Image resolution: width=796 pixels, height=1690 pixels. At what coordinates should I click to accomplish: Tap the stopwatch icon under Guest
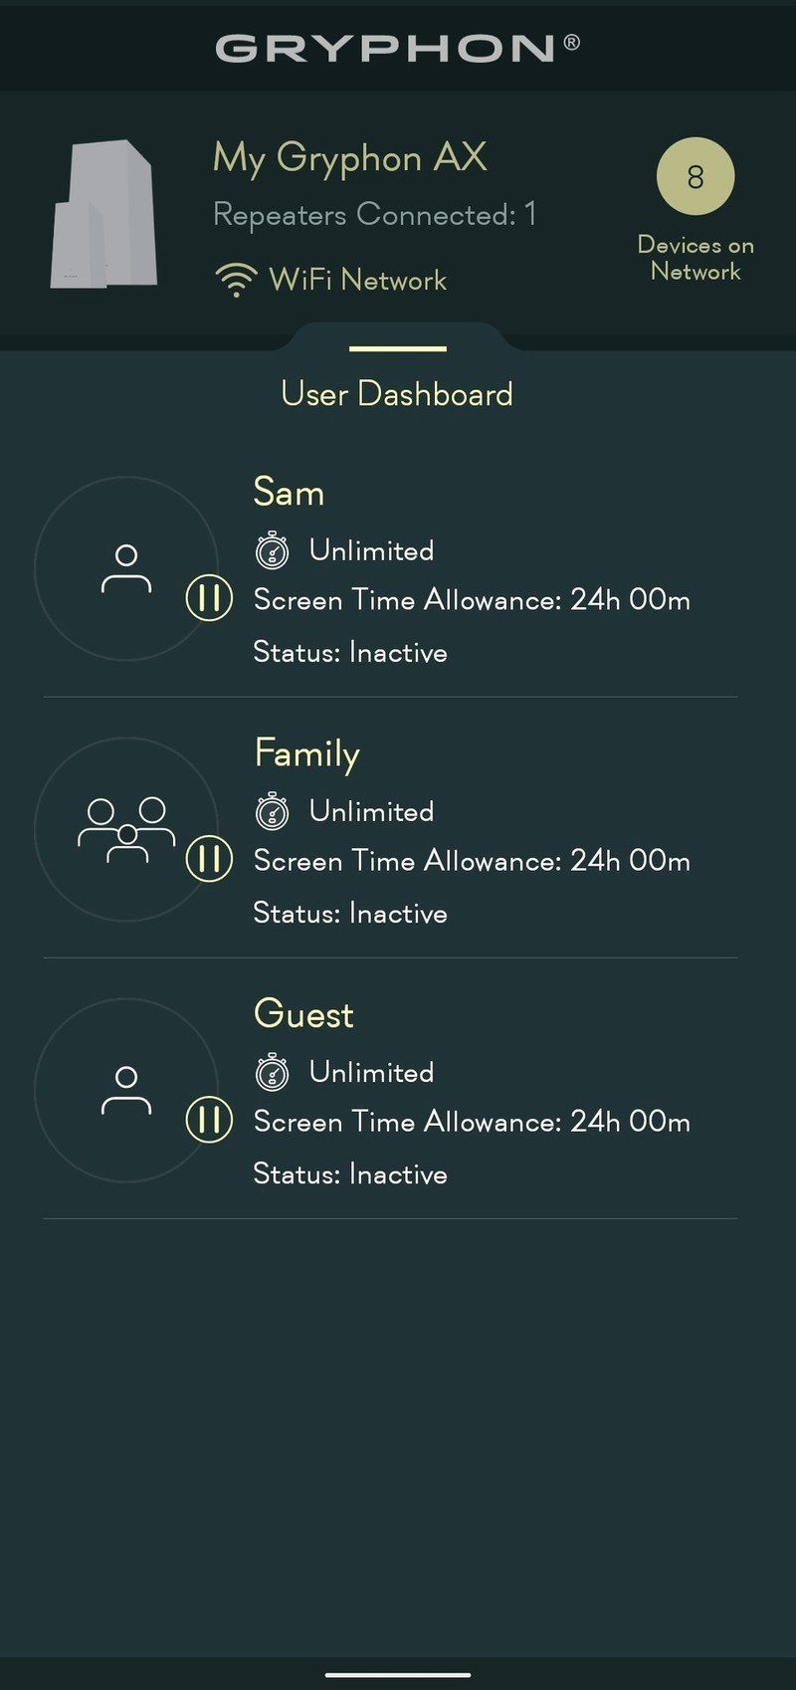[x=272, y=1072]
